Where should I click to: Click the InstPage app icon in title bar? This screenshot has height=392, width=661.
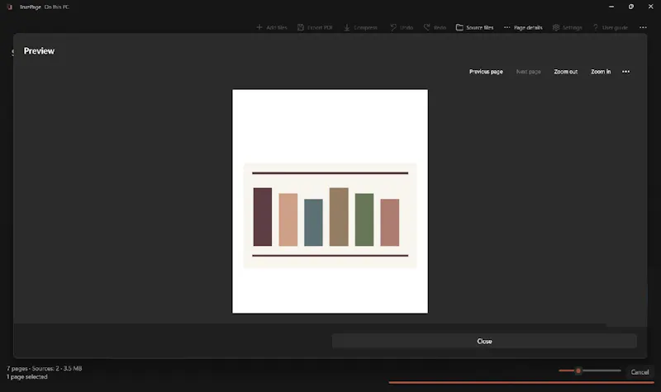coord(10,7)
